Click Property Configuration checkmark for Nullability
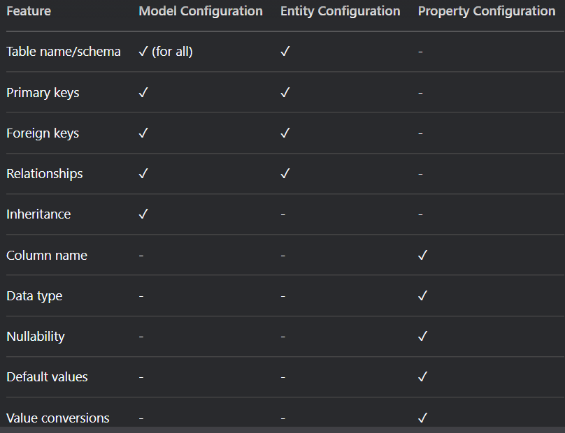The height and width of the screenshot is (433, 565). [422, 336]
